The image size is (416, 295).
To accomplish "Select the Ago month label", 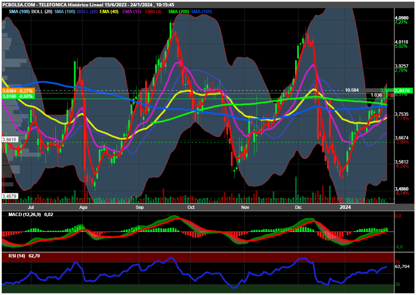I will tap(83, 207).
